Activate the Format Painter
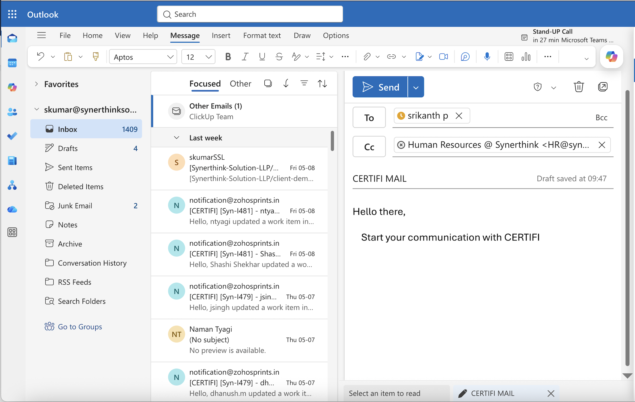This screenshot has width=635, height=402. tap(95, 57)
